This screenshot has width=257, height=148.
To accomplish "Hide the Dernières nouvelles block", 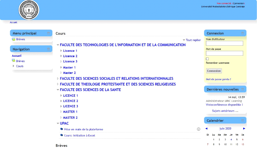I will (x=243, y=89).
